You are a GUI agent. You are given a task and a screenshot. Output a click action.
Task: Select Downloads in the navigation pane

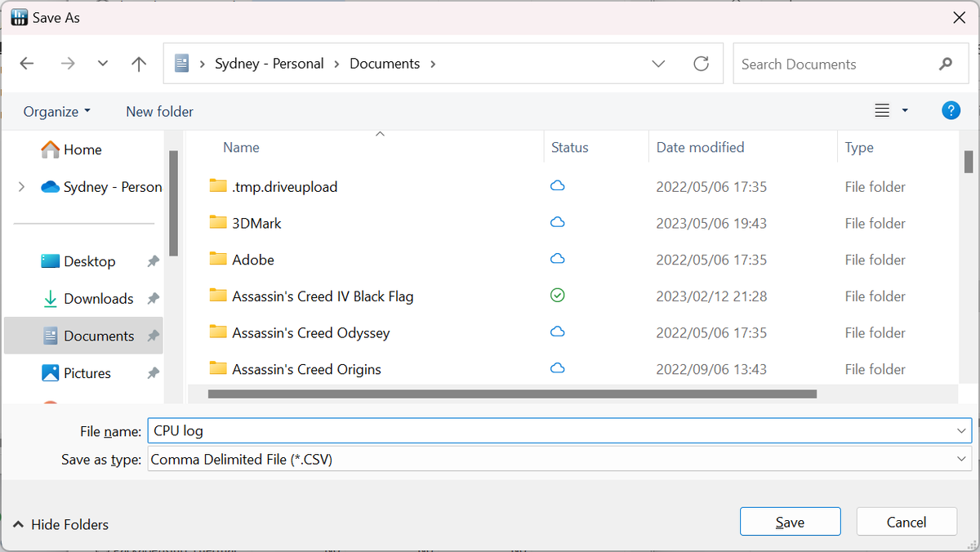tap(98, 299)
